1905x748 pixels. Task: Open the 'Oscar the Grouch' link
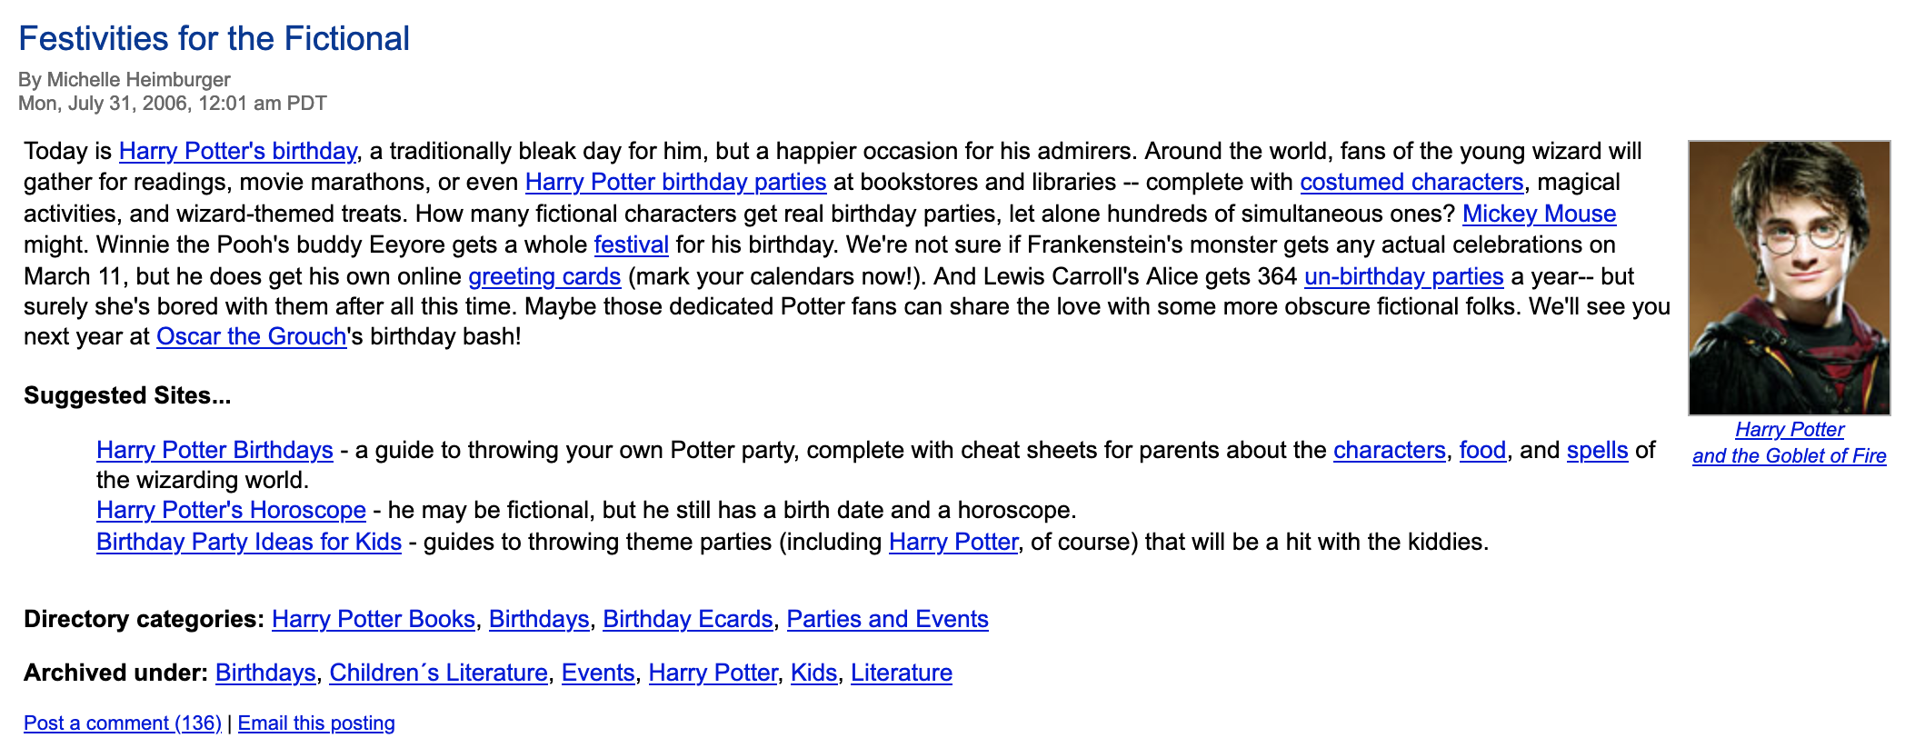pos(251,336)
